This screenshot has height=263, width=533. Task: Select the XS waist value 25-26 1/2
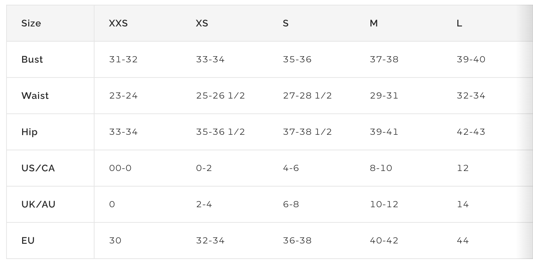(220, 96)
